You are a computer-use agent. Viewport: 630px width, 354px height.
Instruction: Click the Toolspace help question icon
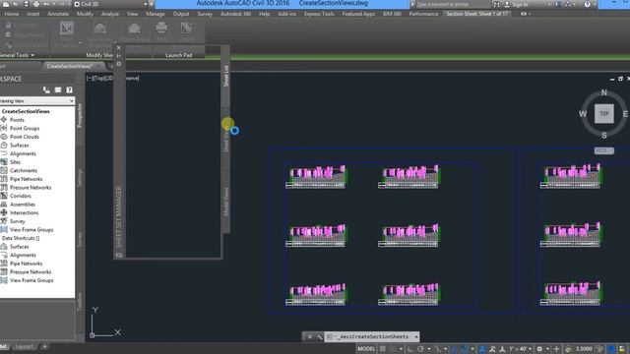69,89
